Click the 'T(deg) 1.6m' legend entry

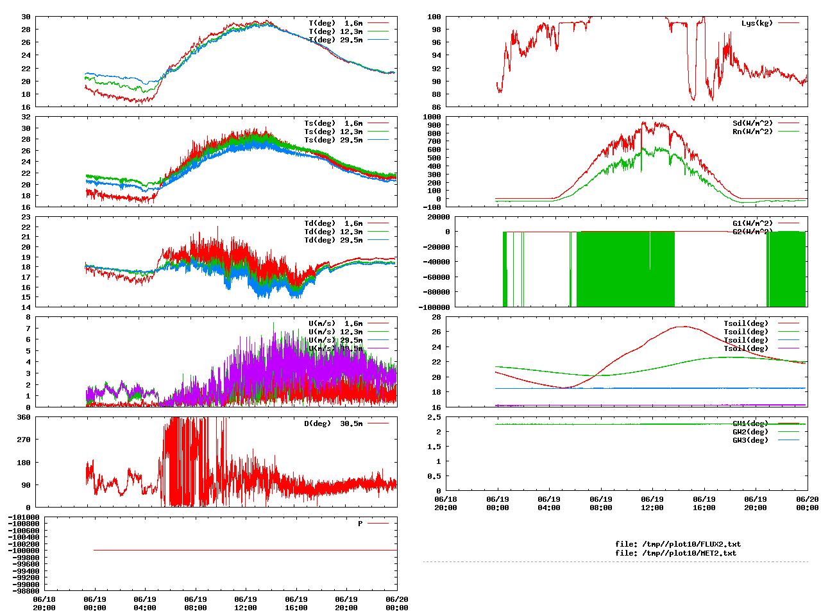click(x=335, y=23)
